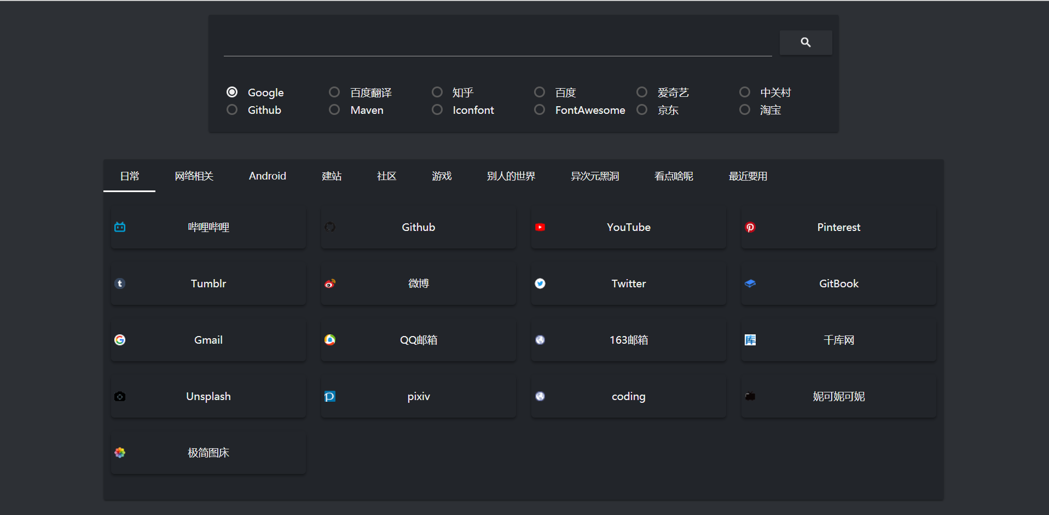
Task: Choose the 爱奇艺 radio button
Action: coord(642,92)
